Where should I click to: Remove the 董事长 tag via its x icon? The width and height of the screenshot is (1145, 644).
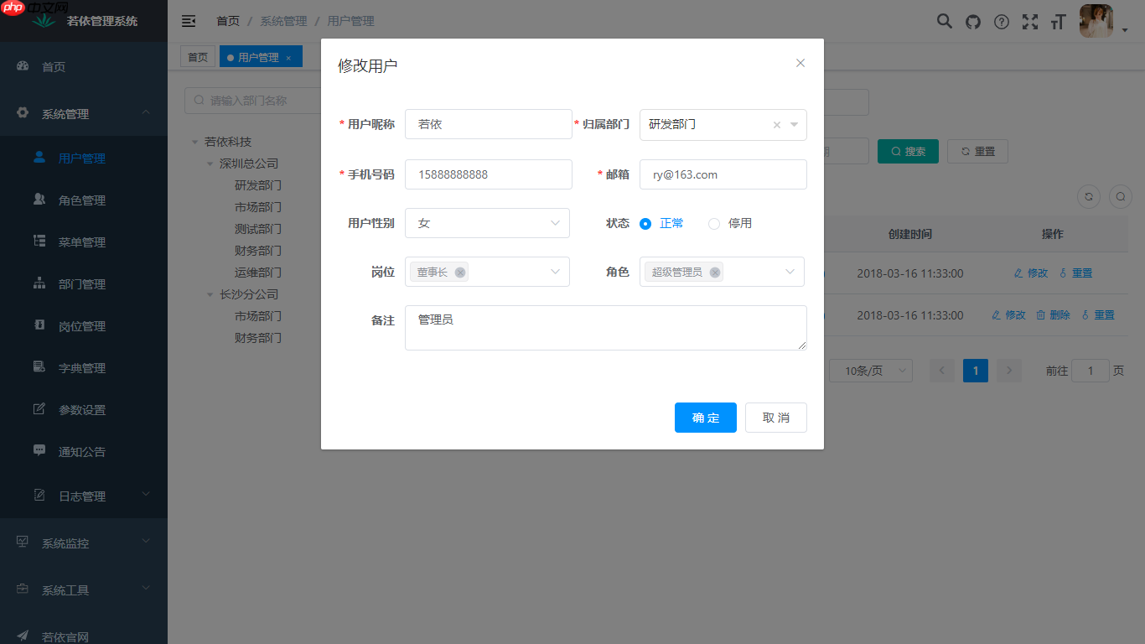coord(459,272)
